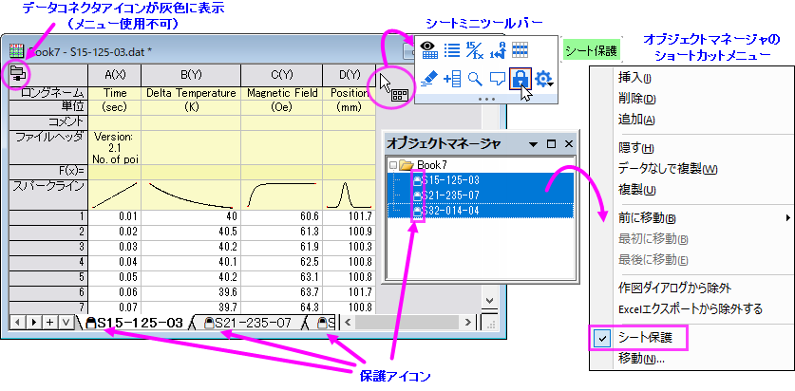This screenshot has height=391, width=795.
Task: Click the eraser clear icon in mini toolbar
Action: pyautogui.click(x=429, y=79)
